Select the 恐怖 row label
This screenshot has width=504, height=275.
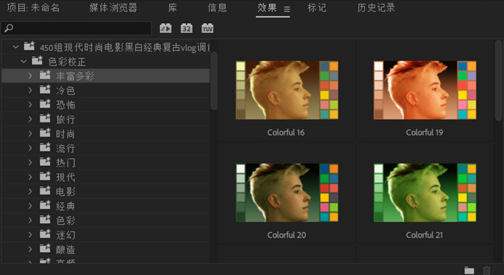tap(66, 105)
